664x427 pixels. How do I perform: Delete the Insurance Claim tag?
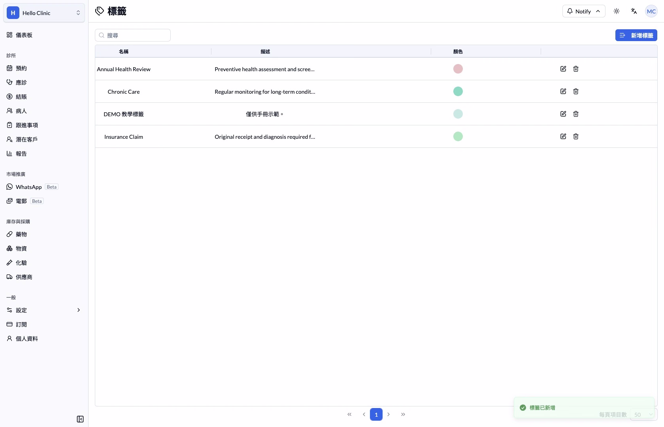576,136
